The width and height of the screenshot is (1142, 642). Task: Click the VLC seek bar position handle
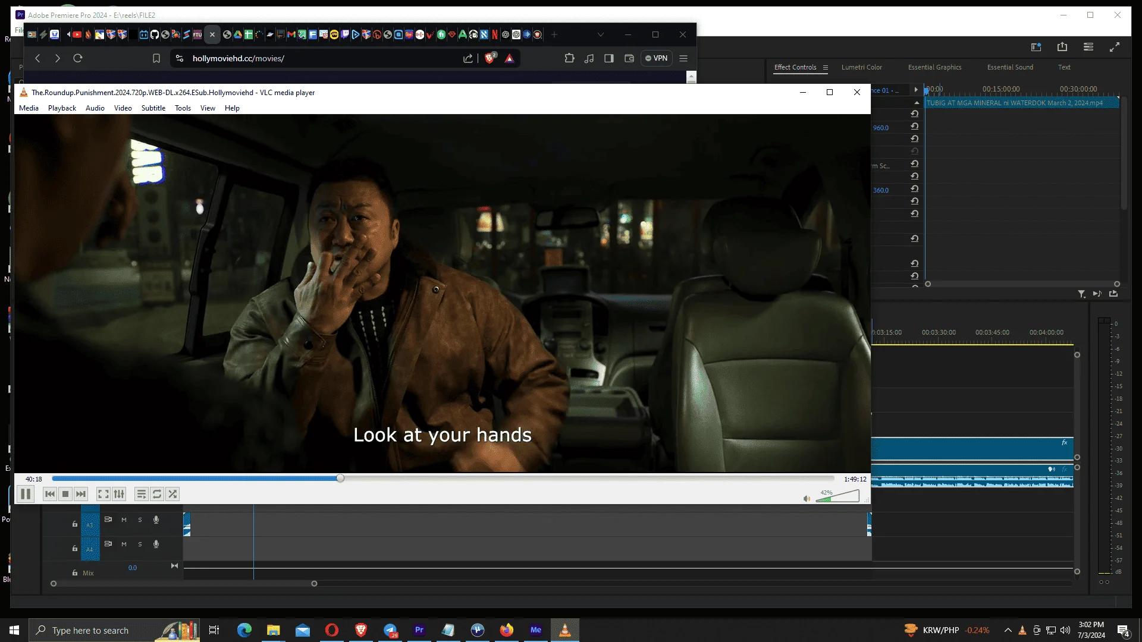point(340,479)
